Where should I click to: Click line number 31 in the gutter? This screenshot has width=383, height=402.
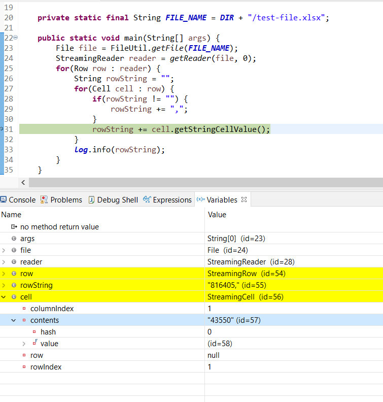tap(9, 129)
